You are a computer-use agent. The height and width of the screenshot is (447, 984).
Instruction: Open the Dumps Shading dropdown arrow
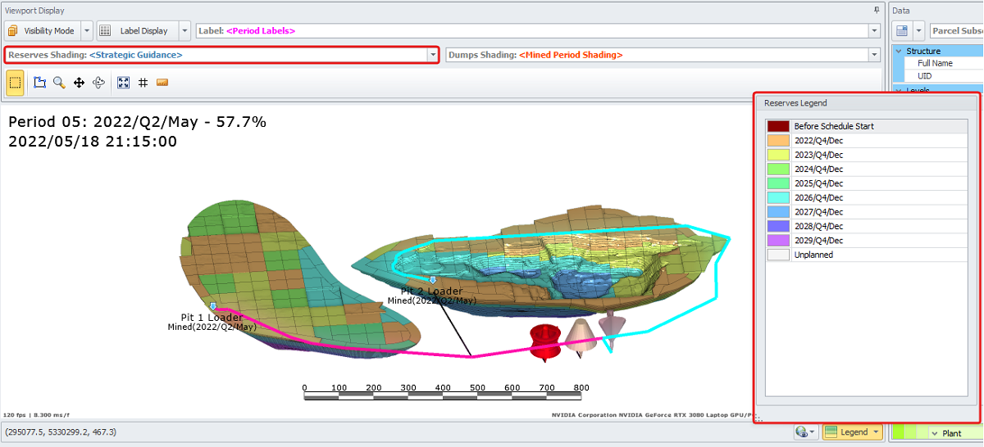coord(873,55)
